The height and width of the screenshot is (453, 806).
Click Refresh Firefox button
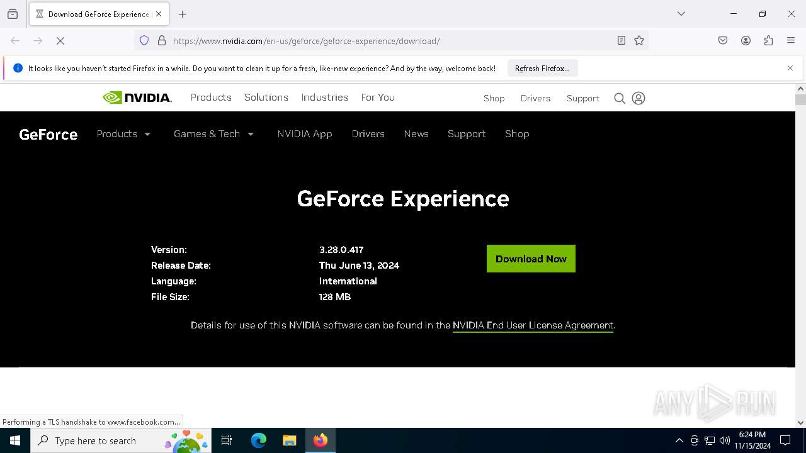click(542, 69)
